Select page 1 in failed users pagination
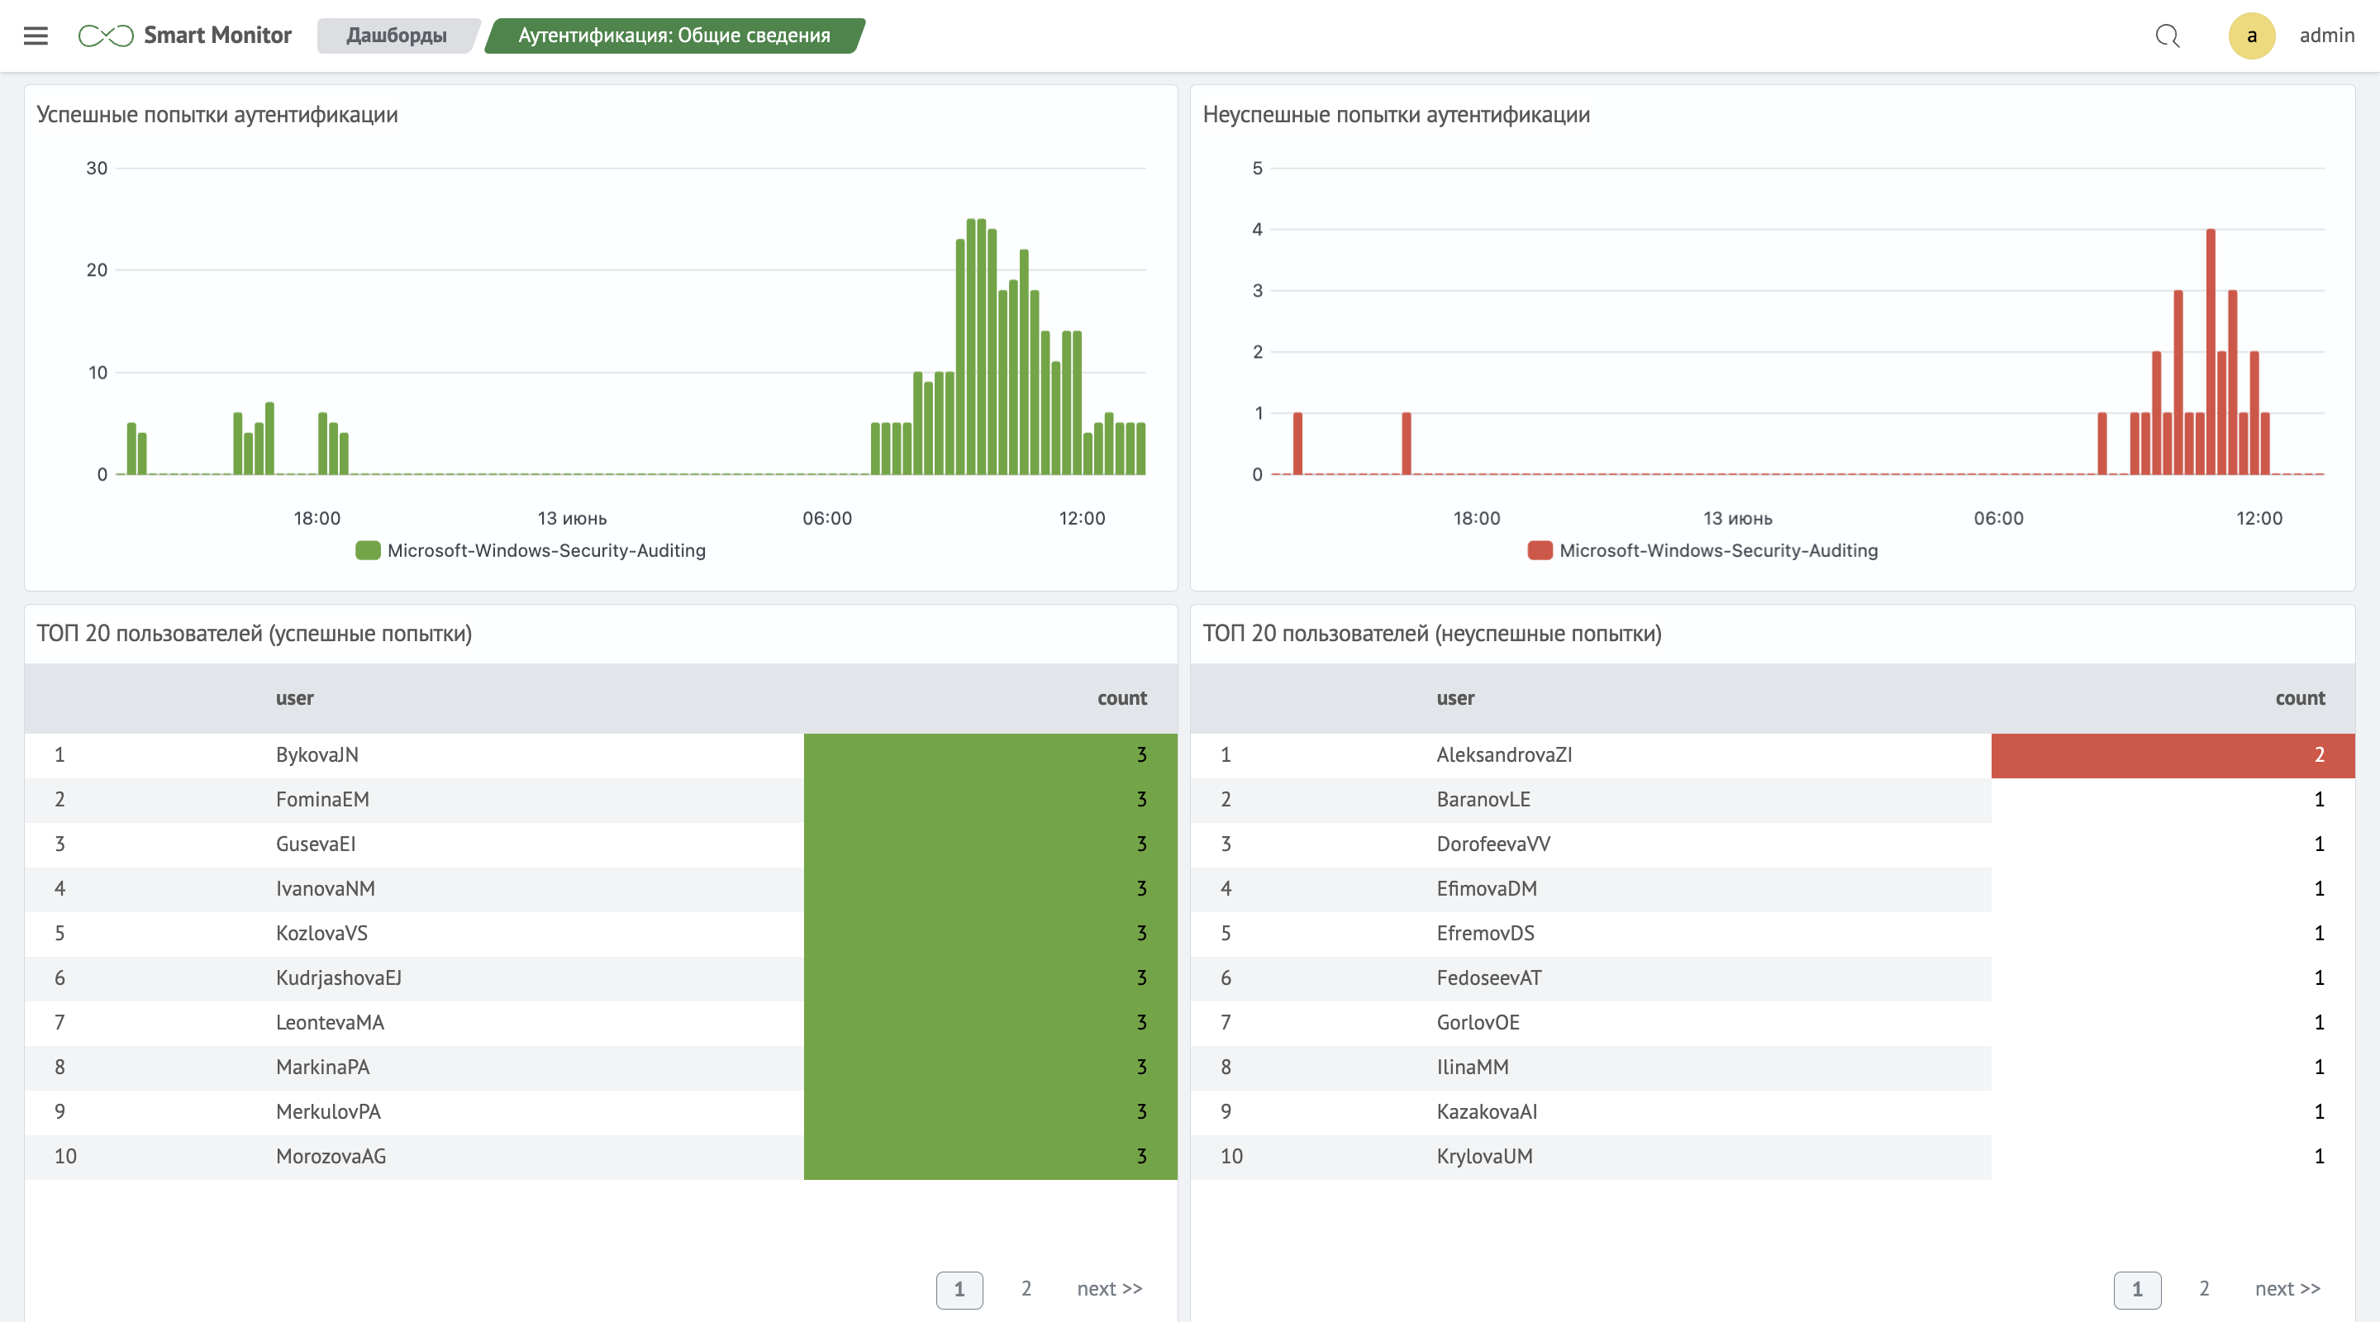 coord(2136,1289)
